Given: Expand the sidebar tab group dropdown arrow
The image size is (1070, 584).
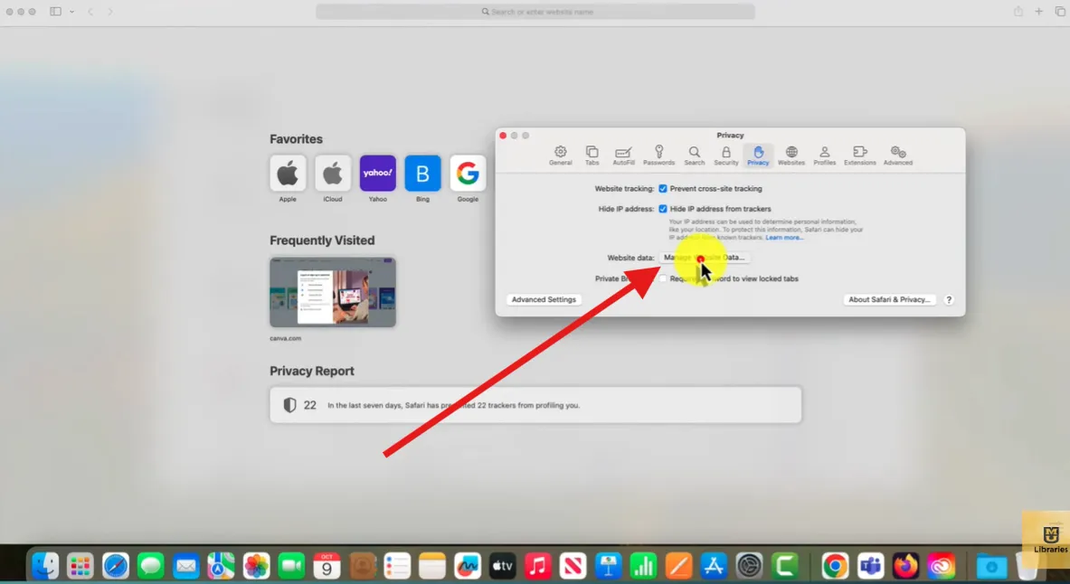Looking at the screenshot, I should click(x=71, y=12).
